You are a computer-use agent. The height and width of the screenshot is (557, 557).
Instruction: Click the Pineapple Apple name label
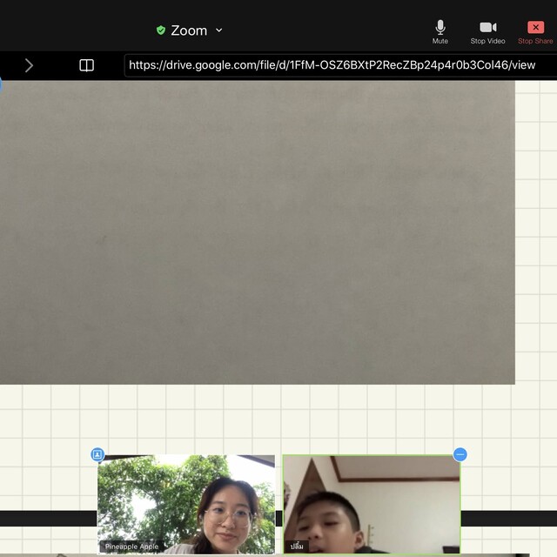tap(131, 547)
